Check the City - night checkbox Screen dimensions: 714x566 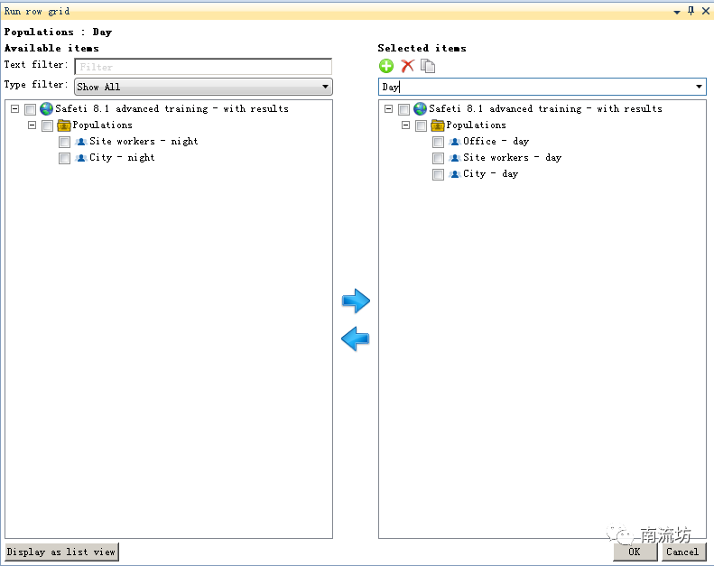(x=64, y=159)
